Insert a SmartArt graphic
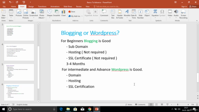 click(x=57, y=13)
